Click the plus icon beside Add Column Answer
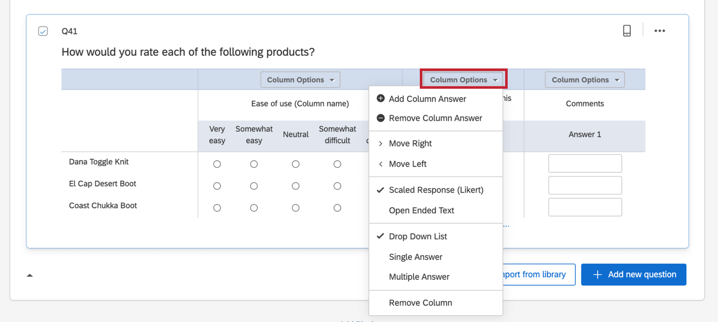718x322 pixels. [381, 98]
